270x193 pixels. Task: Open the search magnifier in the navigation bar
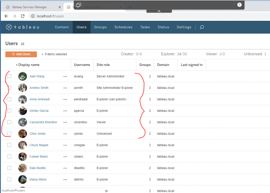[202, 27]
